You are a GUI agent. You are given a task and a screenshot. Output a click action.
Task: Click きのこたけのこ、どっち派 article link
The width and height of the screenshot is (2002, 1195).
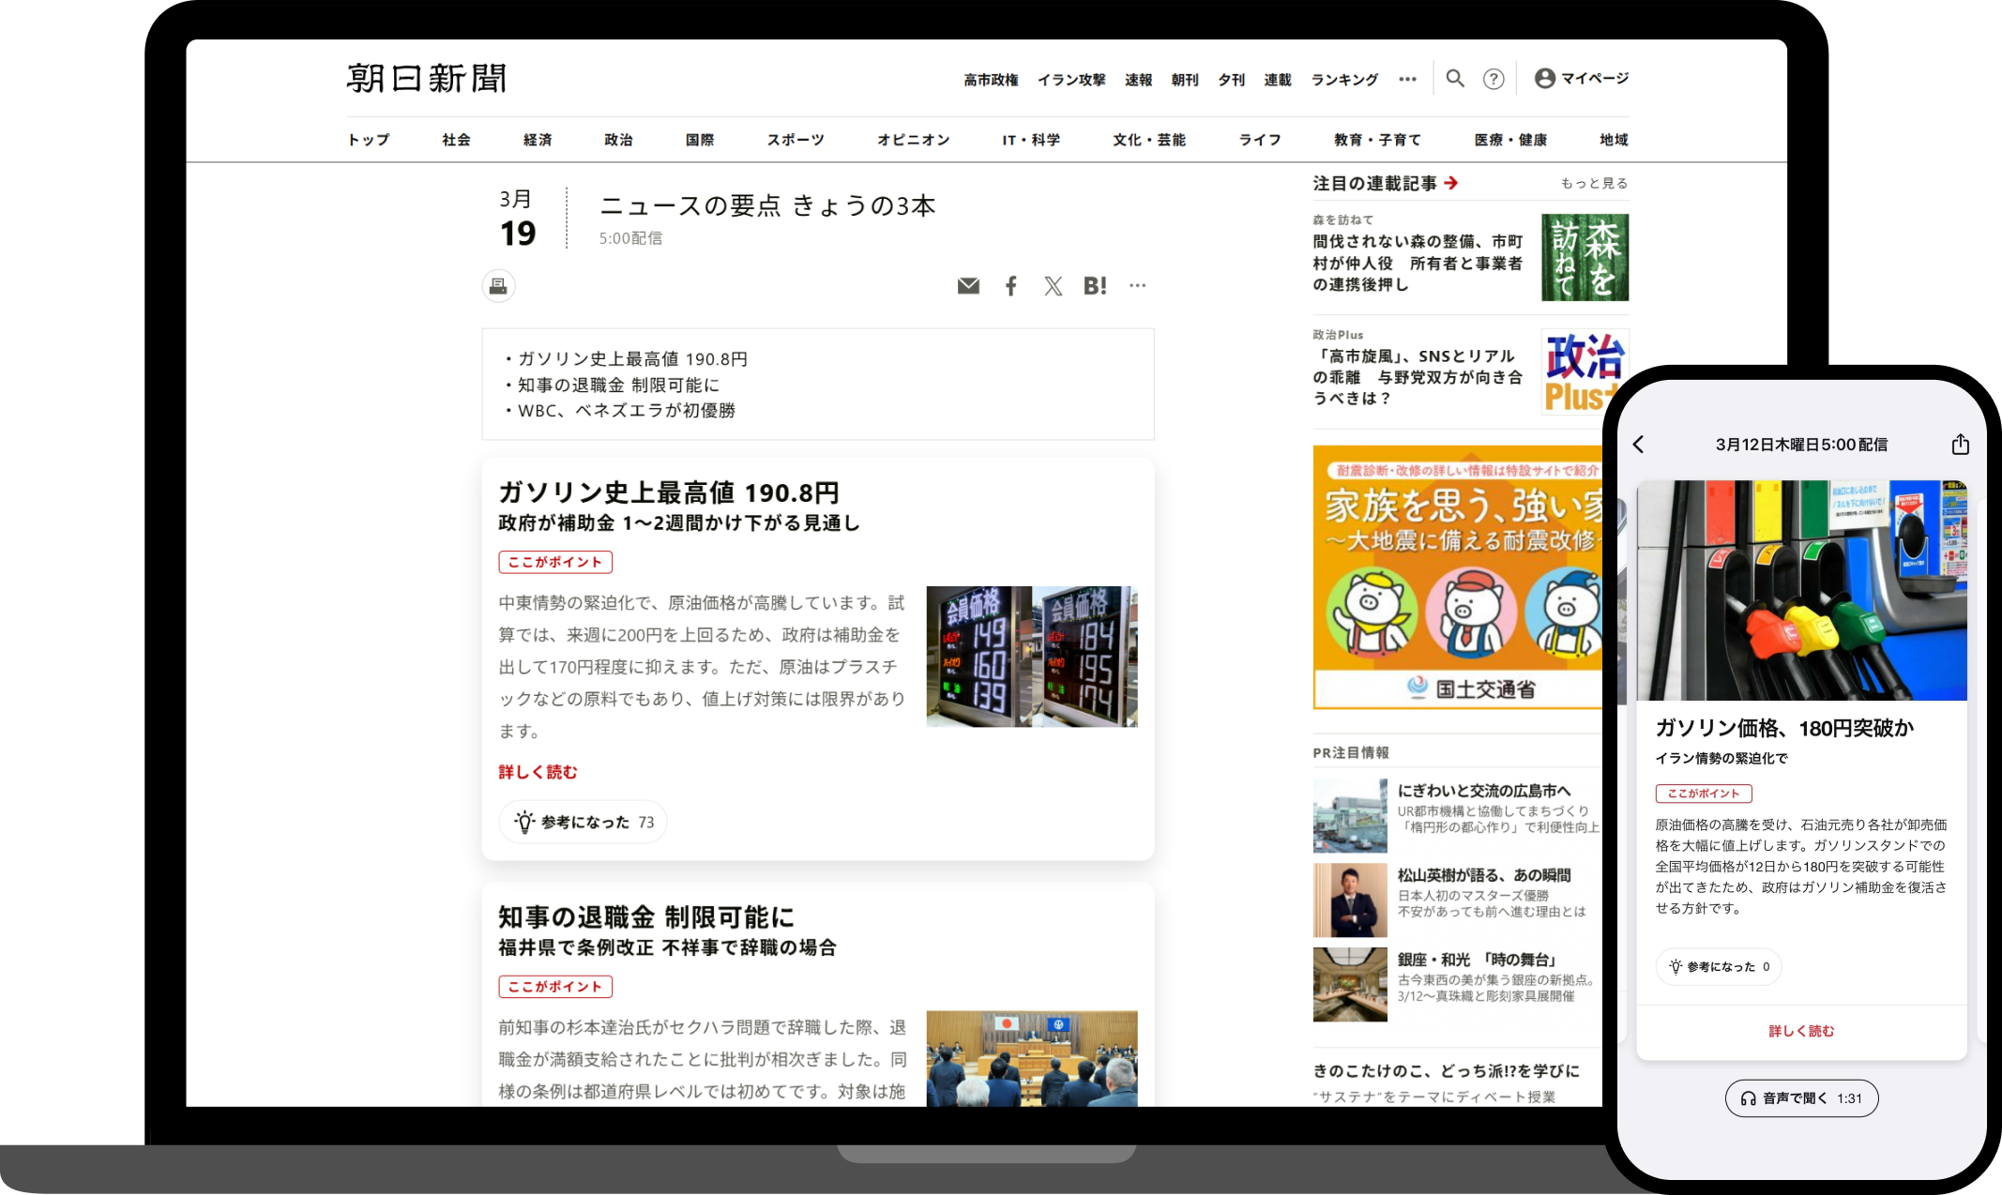tap(1446, 1071)
